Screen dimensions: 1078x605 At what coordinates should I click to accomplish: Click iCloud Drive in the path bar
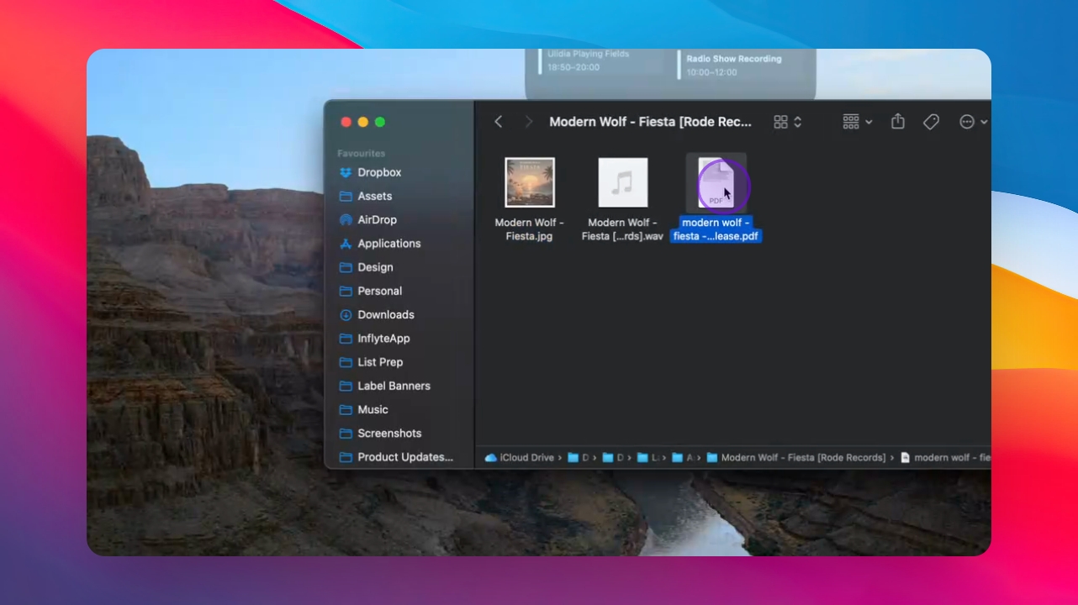pos(520,458)
